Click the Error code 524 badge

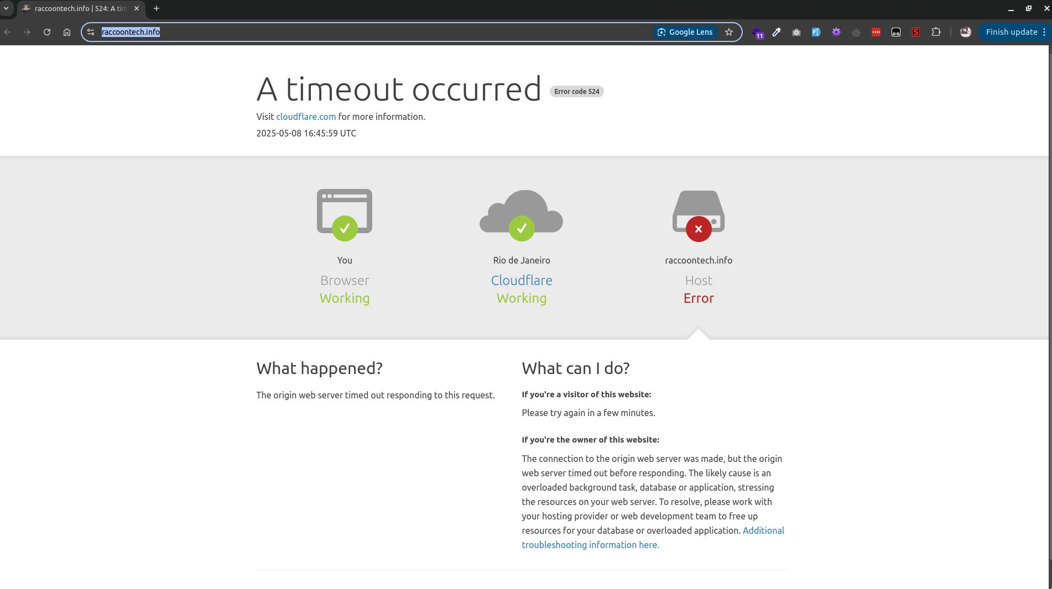click(577, 92)
